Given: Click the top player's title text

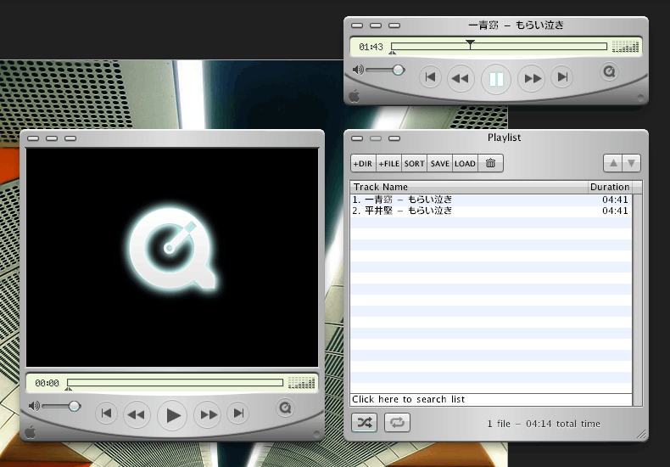Looking at the screenshot, I should point(516,25).
